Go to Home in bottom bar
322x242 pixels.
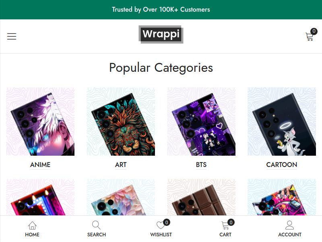pyautogui.click(x=32, y=229)
